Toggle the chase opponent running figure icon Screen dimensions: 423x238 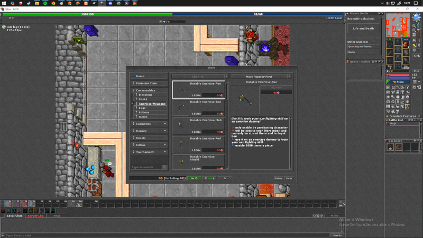point(419,46)
